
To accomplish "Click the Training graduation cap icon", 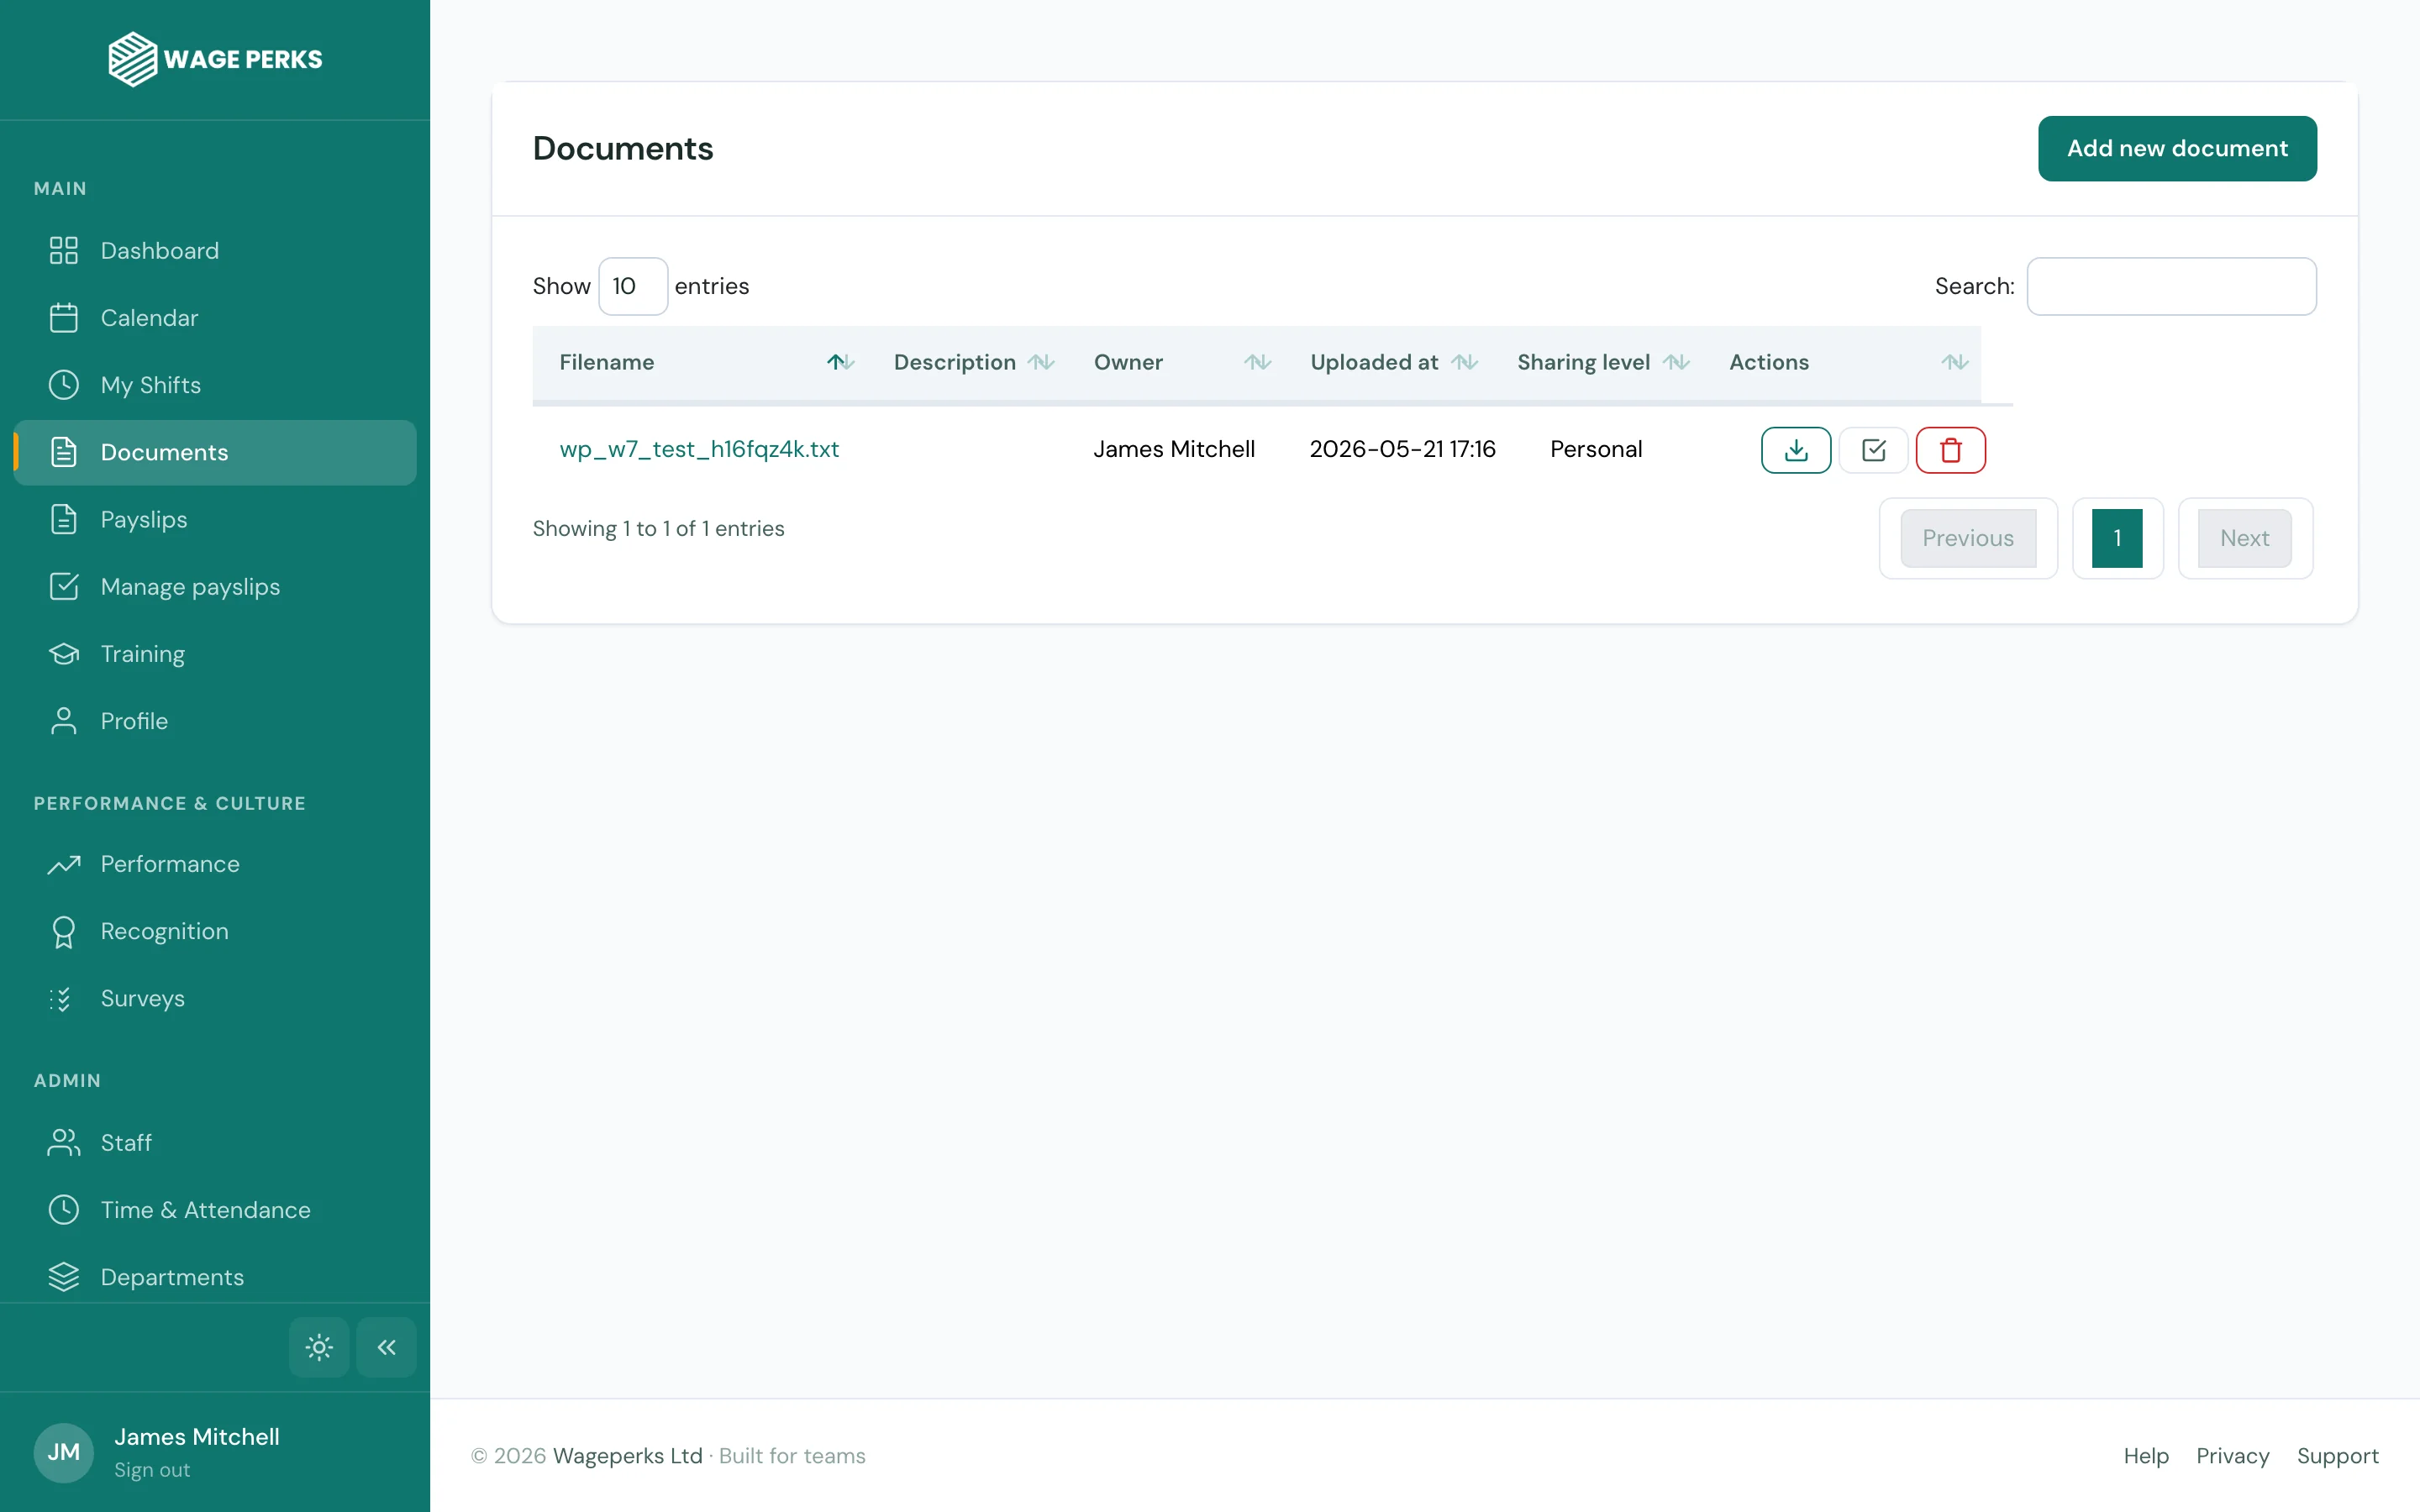I will [64, 654].
